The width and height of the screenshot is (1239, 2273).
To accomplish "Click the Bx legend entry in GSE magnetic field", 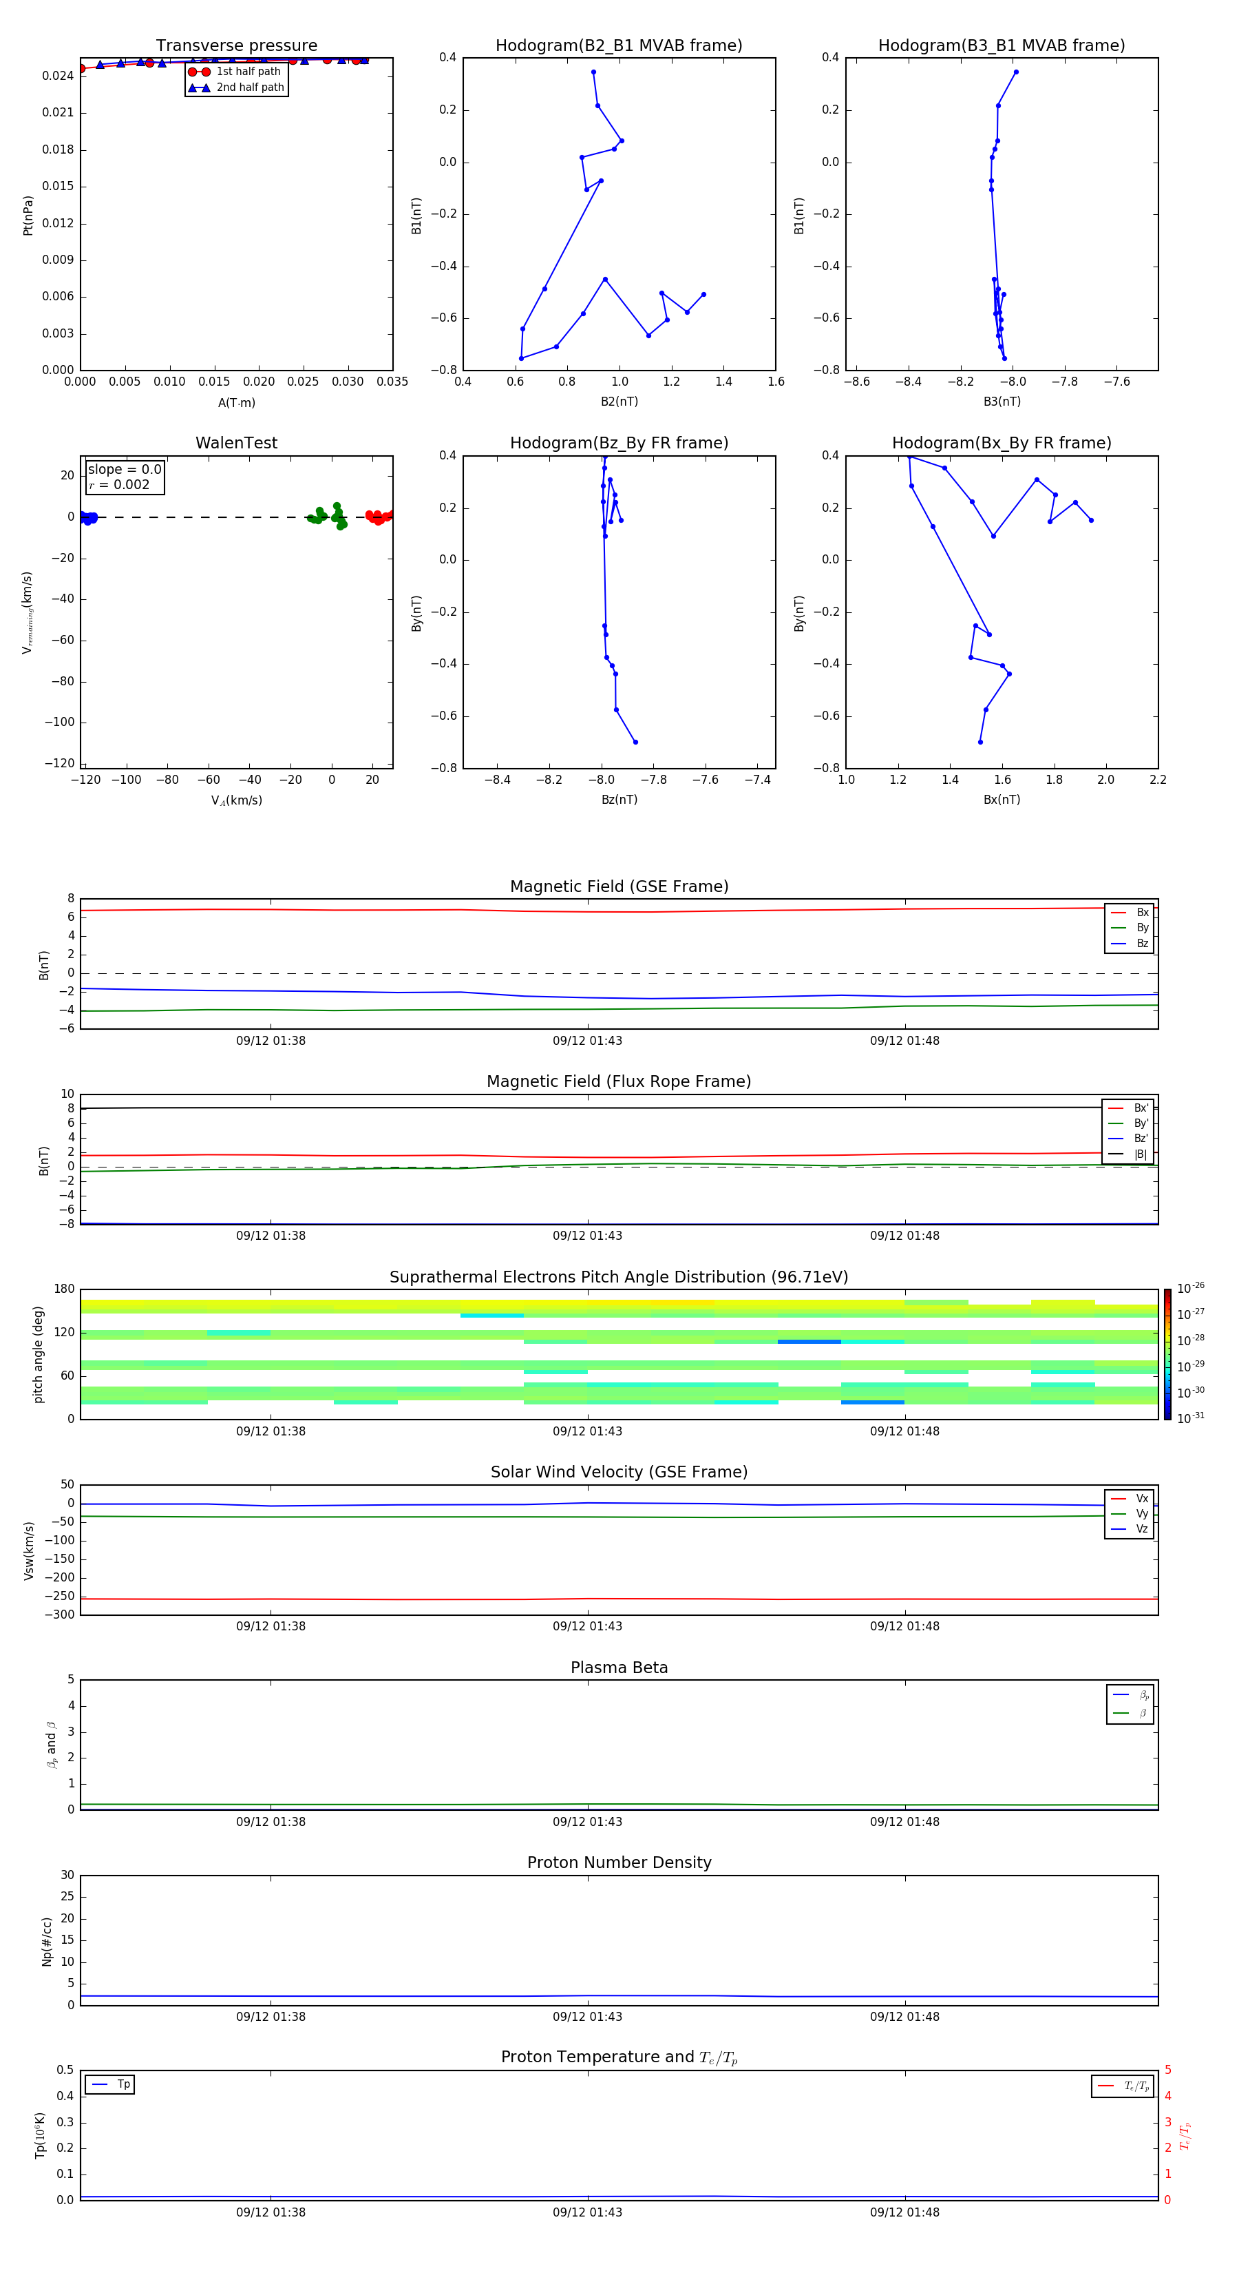I will [x=1130, y=913].
